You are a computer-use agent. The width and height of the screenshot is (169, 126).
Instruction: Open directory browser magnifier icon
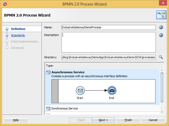(161, 57)
